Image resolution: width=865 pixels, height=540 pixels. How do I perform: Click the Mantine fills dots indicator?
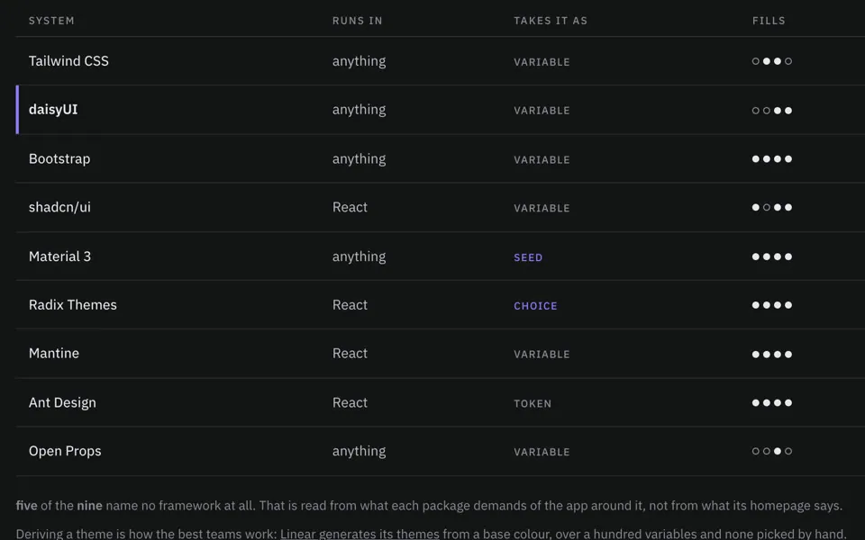coord(772,354)
